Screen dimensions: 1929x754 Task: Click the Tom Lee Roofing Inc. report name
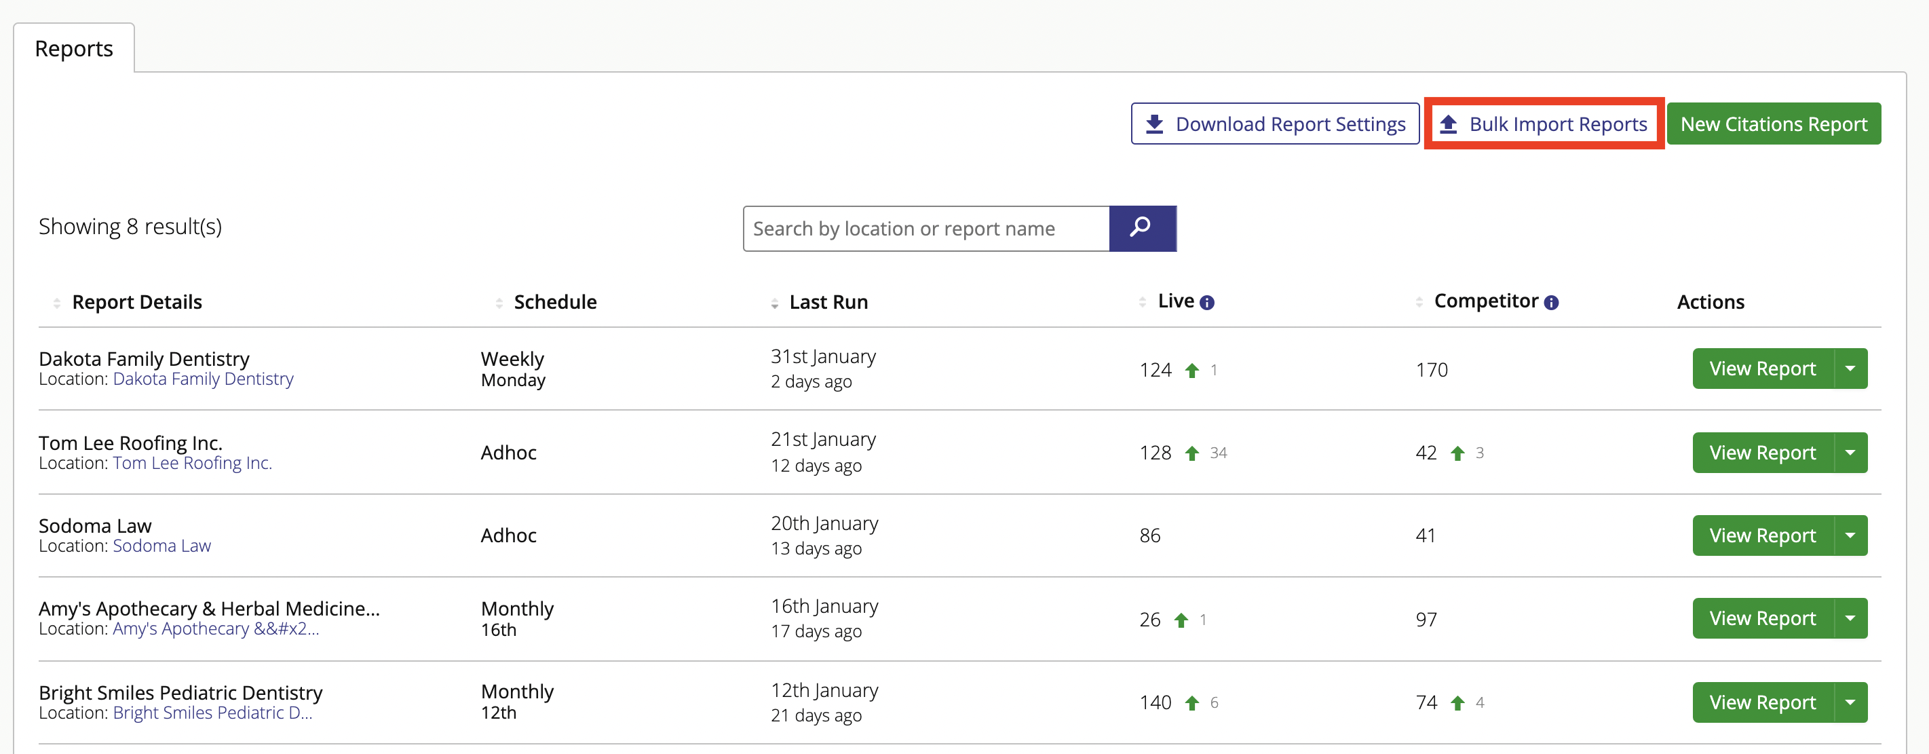[x=130, y=442]
